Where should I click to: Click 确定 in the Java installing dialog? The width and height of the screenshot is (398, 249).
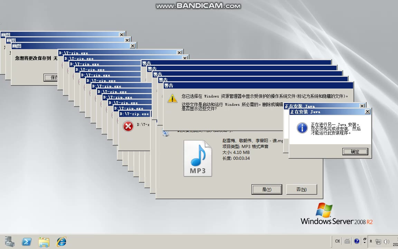355,152
